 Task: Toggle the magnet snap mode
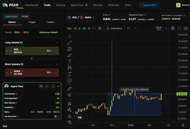[x=69, y=104]
